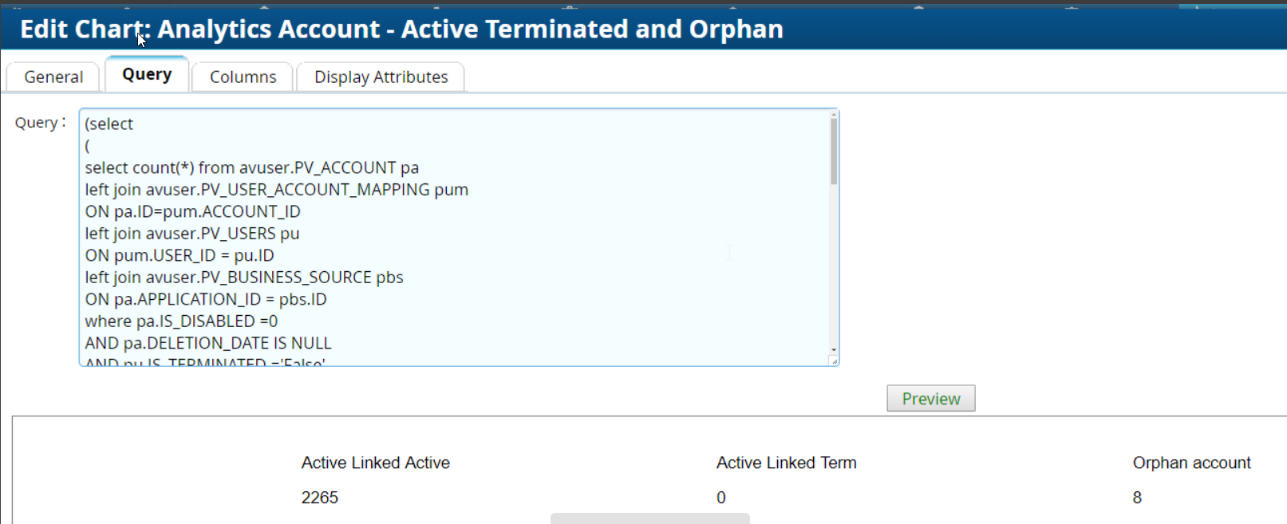Open the Columns tab

click(243, 77)
